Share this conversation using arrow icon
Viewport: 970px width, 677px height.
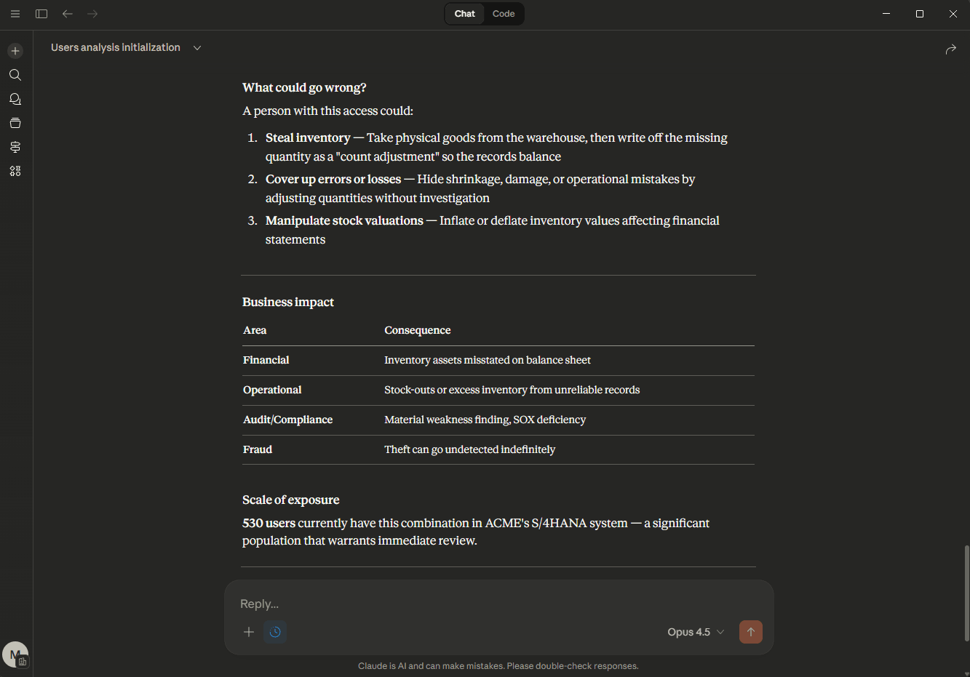tap(950, 49)
